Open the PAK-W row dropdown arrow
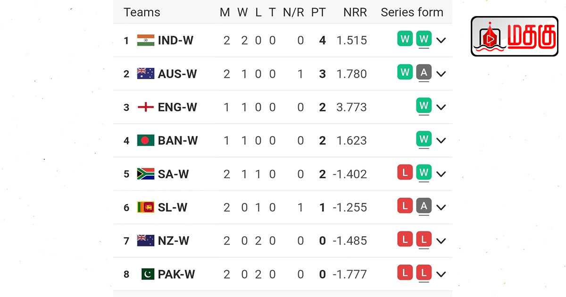This screenshot has height=297, width=566. 441,274
